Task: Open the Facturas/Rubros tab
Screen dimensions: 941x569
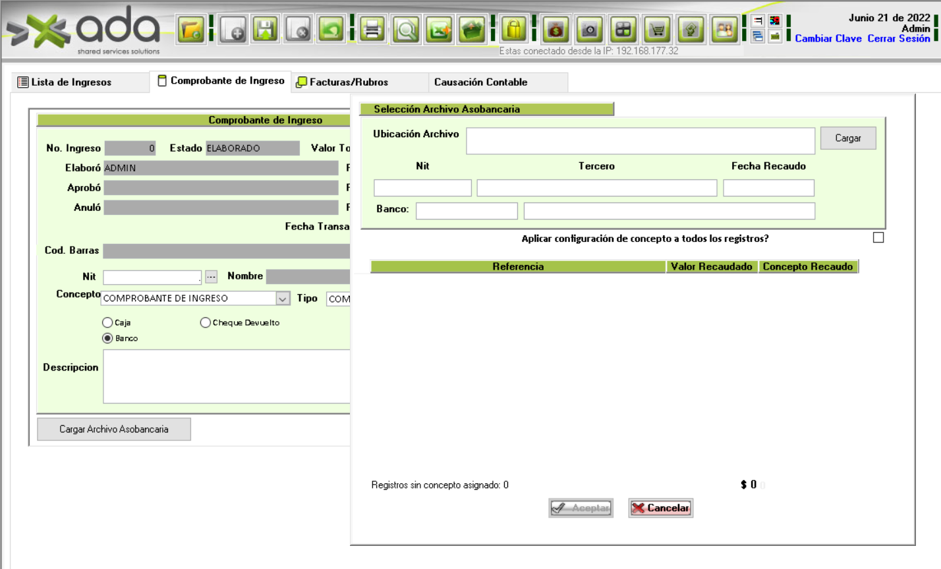Action: (348, 82)
